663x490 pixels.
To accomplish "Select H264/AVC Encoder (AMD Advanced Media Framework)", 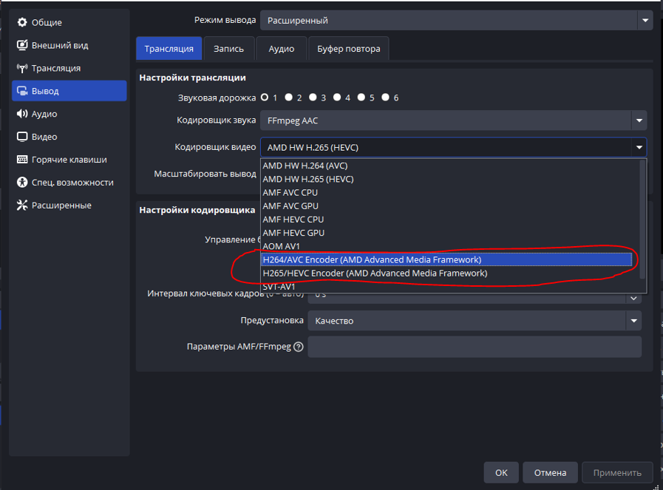I will [447, 259].
